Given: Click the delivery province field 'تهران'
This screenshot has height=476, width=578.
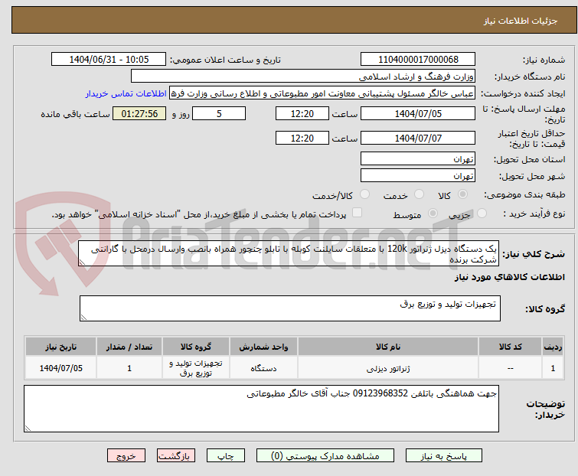Looking at the screenshot, I should click(x=418, y=158).
